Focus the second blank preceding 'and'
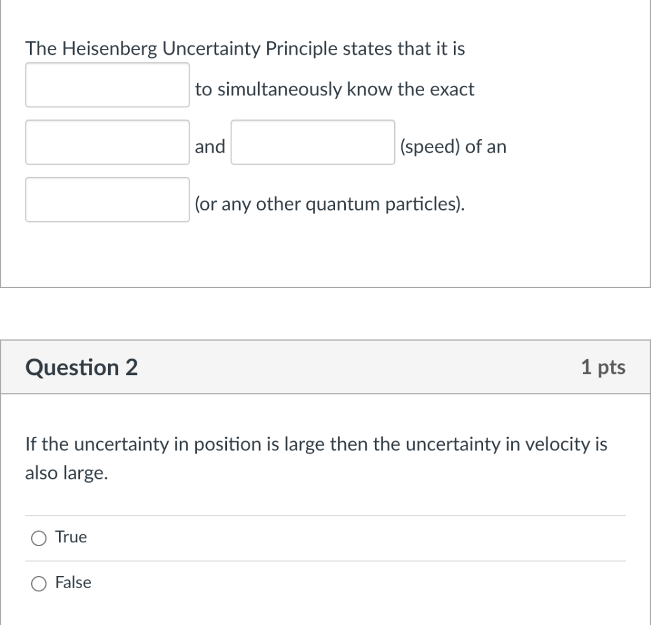The height and width of the screenshot is (625, 651). [107, 142]
